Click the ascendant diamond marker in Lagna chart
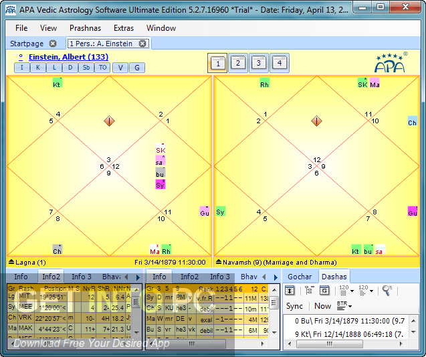The width and height of the screenshot is (426, 357). click(x=109, y=121)
